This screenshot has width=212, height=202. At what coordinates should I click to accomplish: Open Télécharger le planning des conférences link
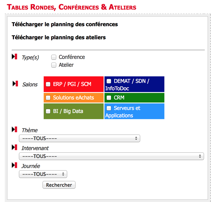pos(65,25)
